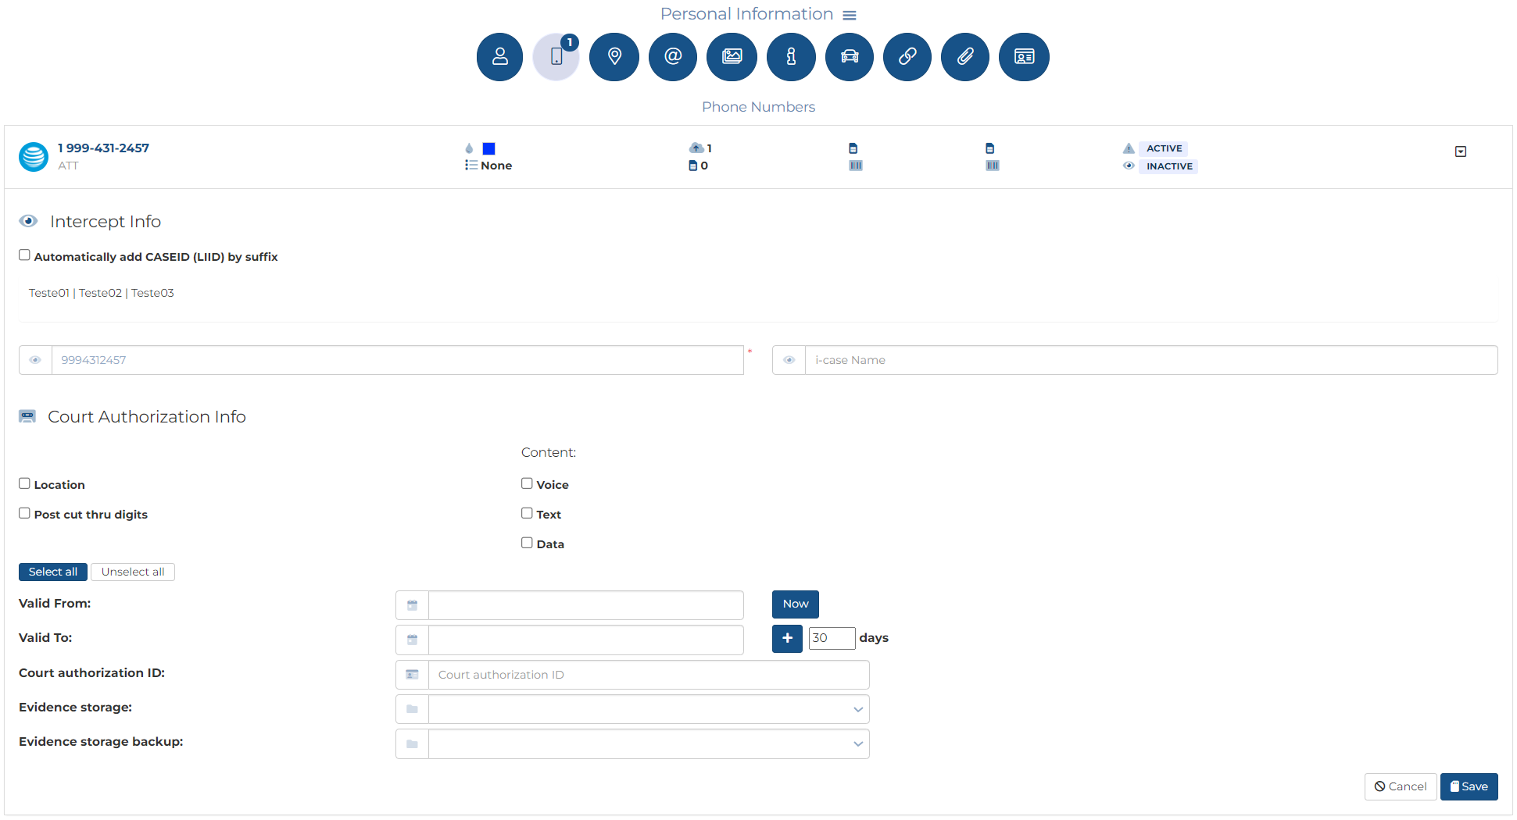This screenshot has width=1517, height=820.
Task: Open the Evidence storage backup dropdown
Action: (x=648, y=743)
